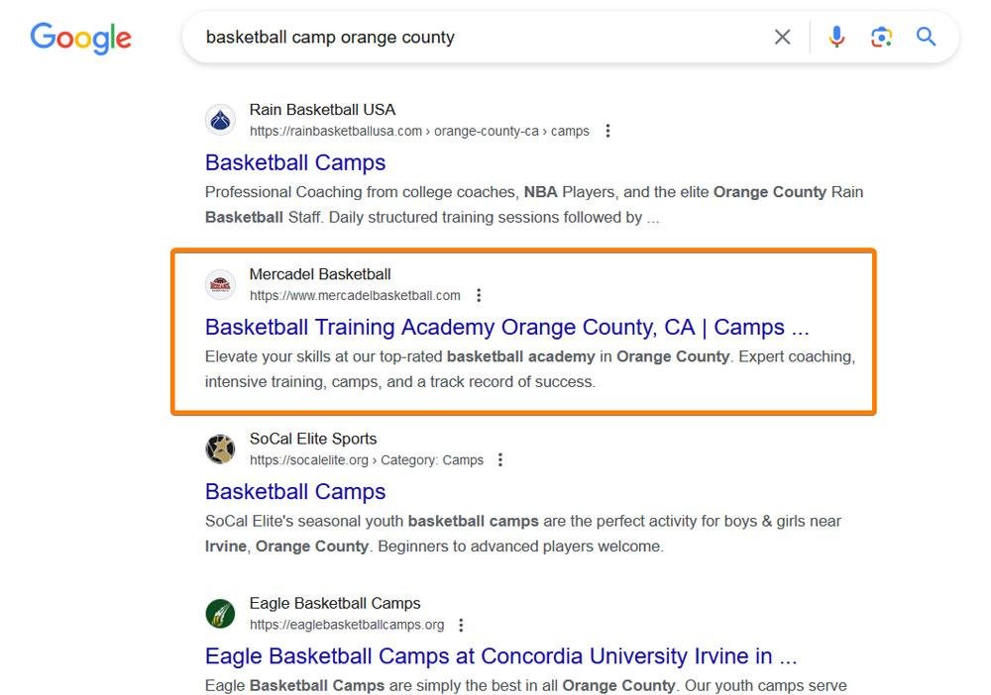Open Rain Basketball USA's Basketball Camps link

pyautogui.click(x=295, y=162)
